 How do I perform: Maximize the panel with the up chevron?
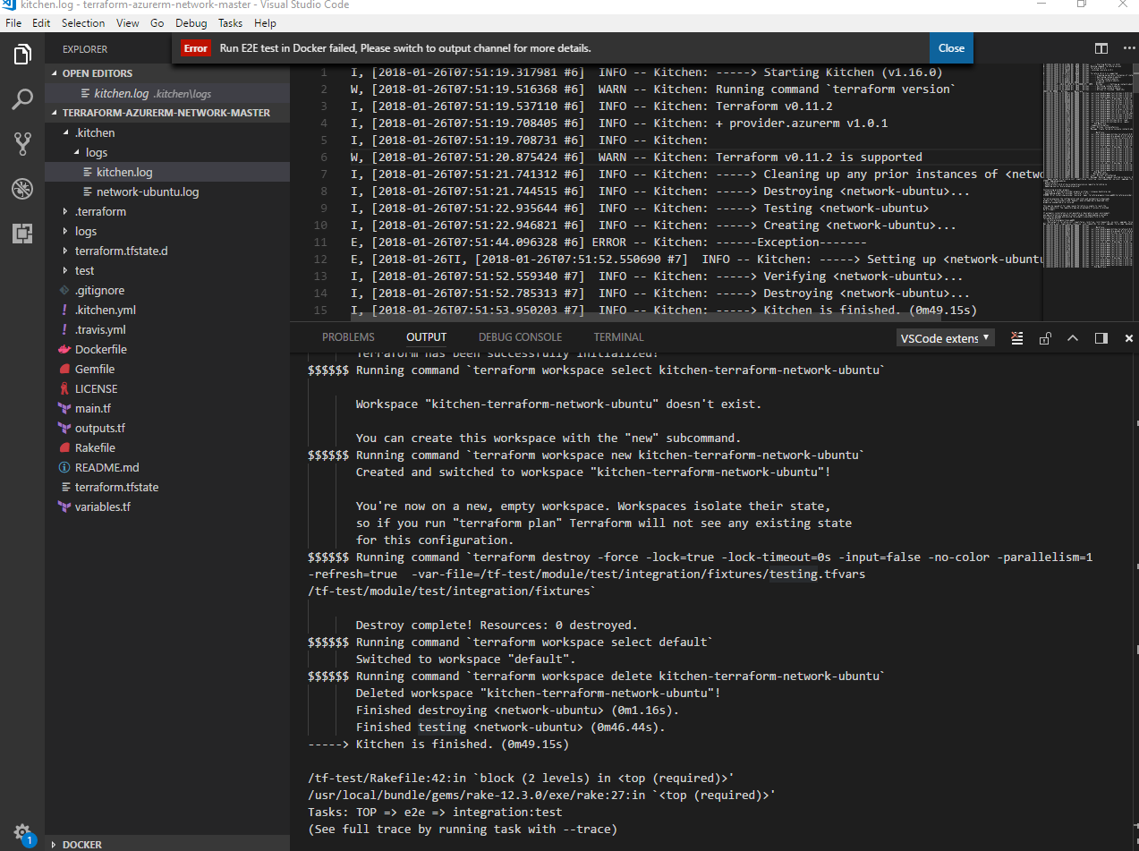pyautogui.click(x=1073, y=337)
